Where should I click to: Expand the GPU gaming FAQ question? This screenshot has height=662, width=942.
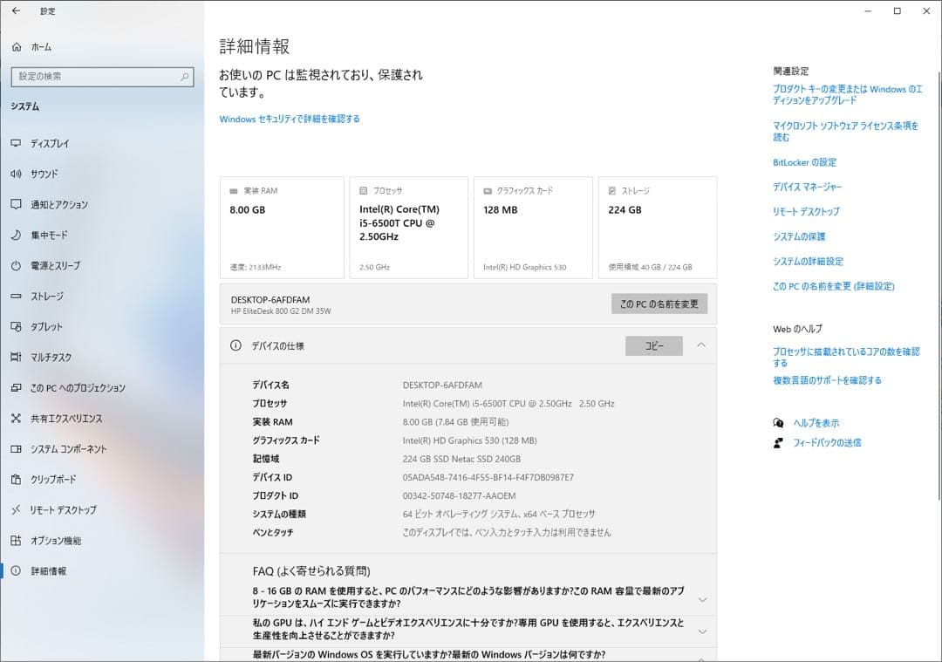(702, 631)
